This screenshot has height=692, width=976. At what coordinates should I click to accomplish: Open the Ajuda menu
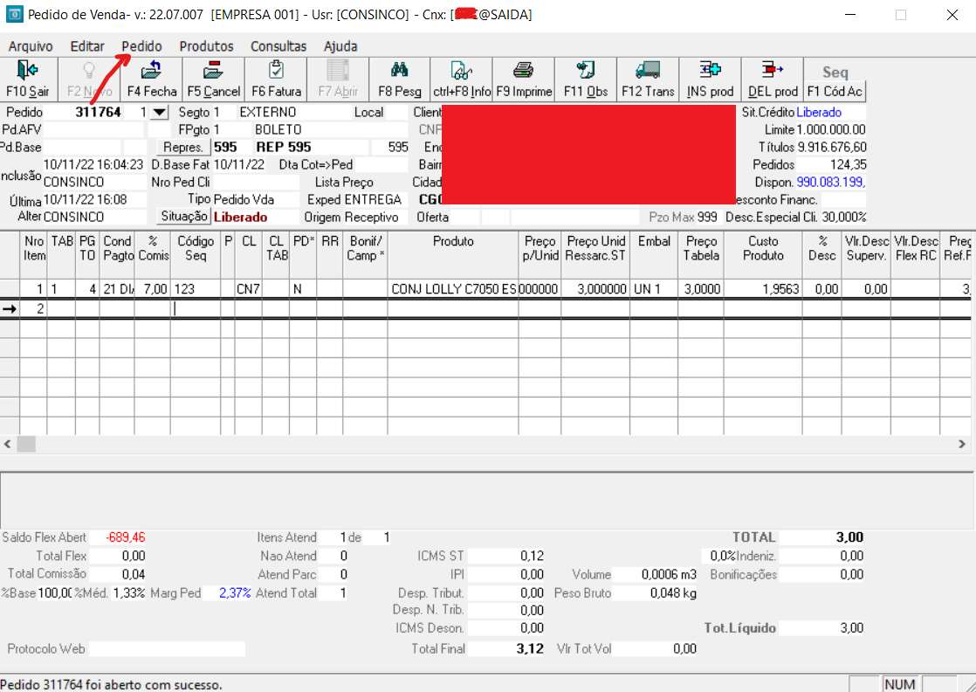click(x=340, y=46)
